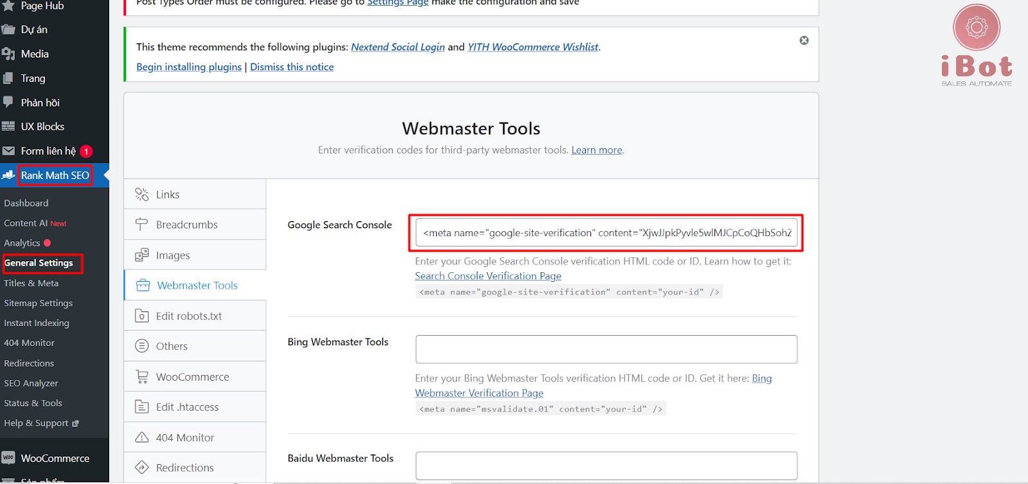Viewport: 1028px width, 484px height.
Task: Click the google-site-verification meta tag code sample
Action: coord(569,292)
